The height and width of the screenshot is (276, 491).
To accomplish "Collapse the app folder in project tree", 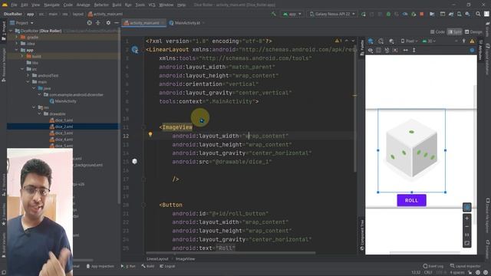I will [17, 50].
